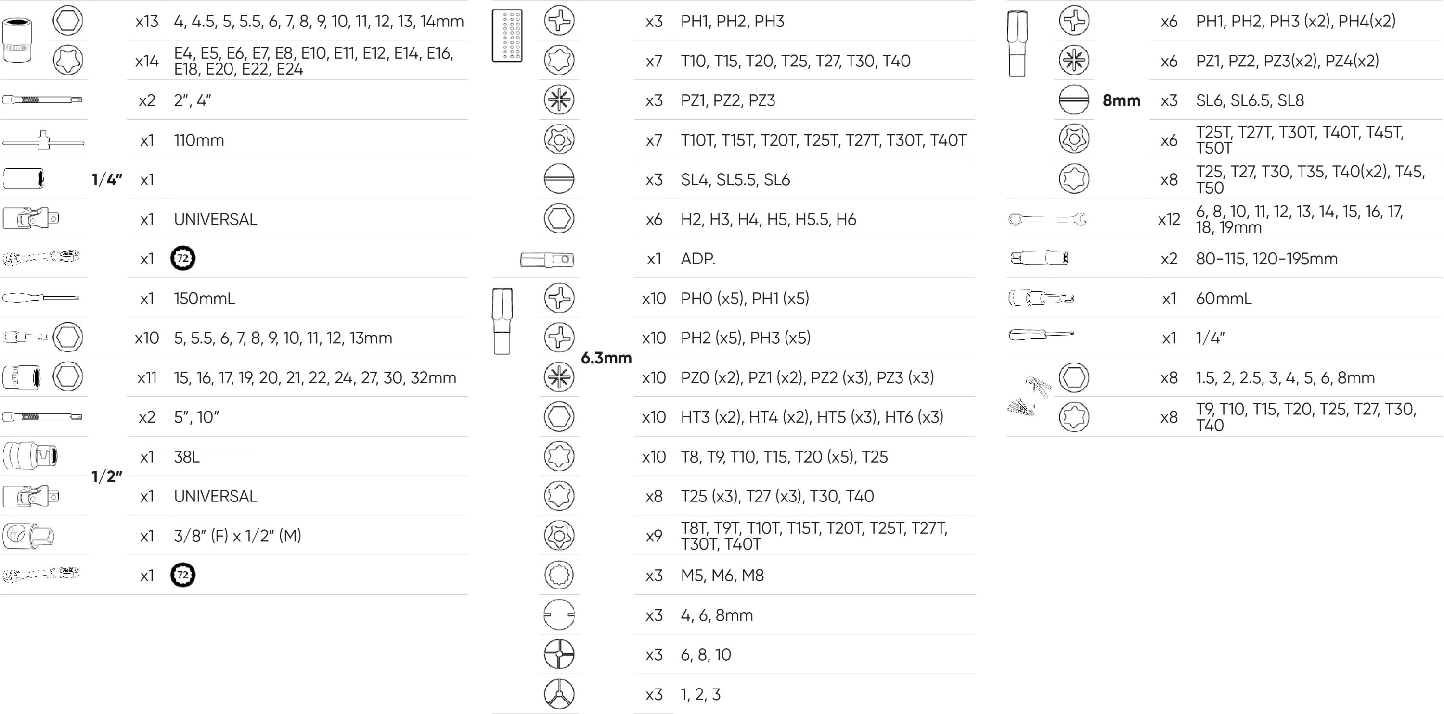The height and width of the screenshot is (714, 1444).
Task: Click the Torq-set icon beside 6, 8, 10
Action: 559,654
